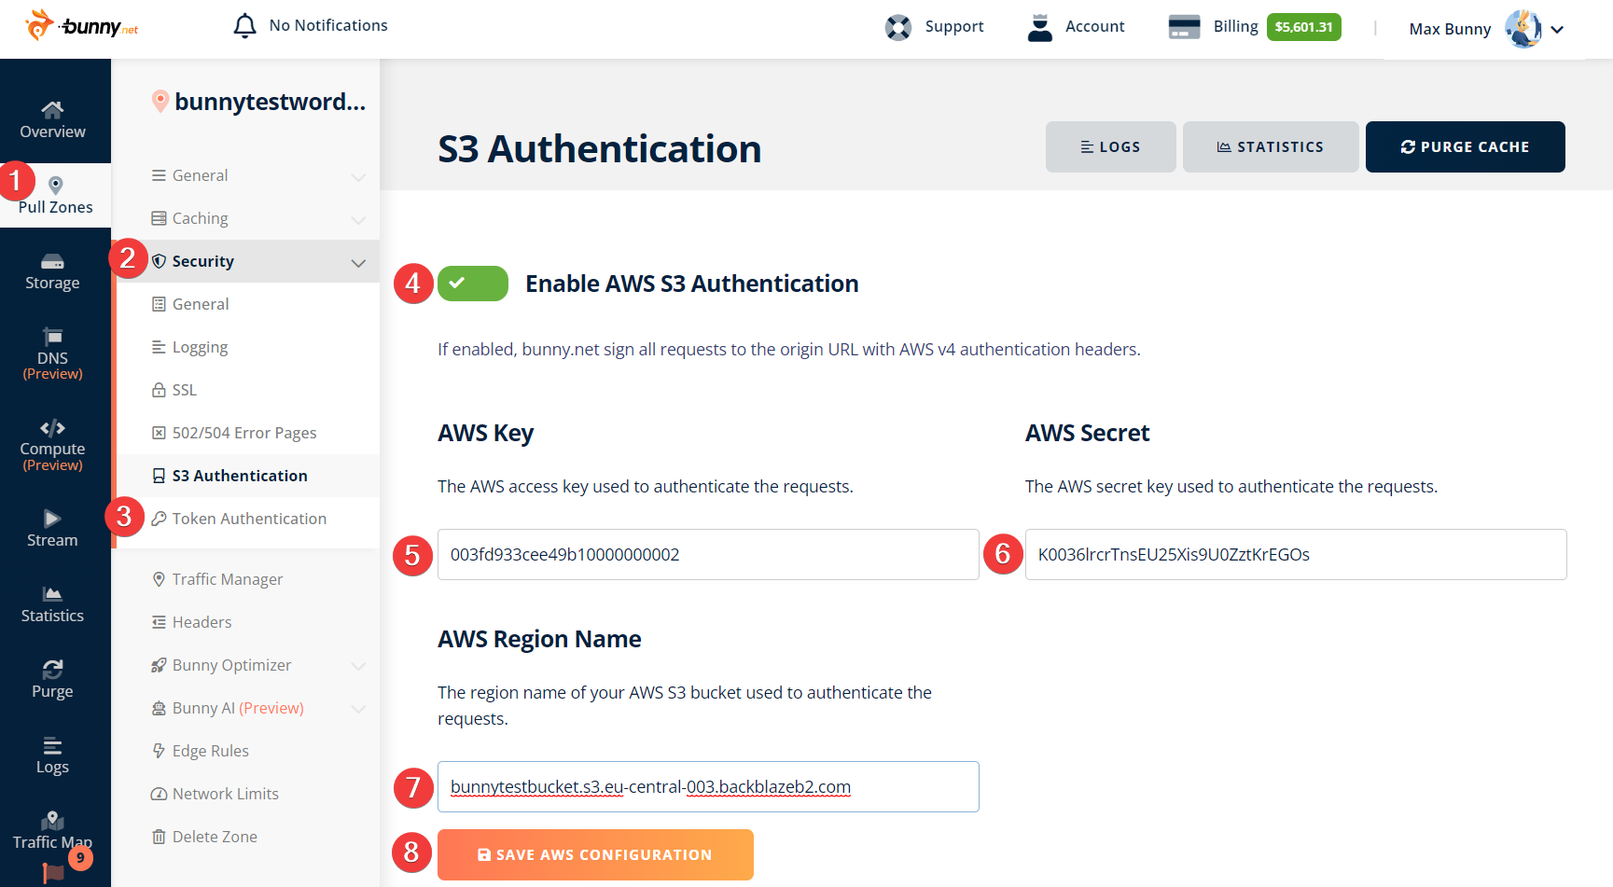
Task: Click the Max Bunny avatar image
Action: point(1523,28)
